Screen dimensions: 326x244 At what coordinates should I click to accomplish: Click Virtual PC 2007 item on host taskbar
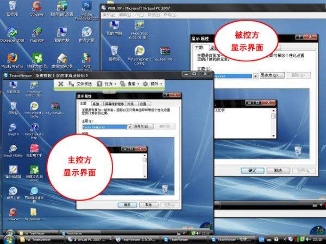[x=90, y=240]
